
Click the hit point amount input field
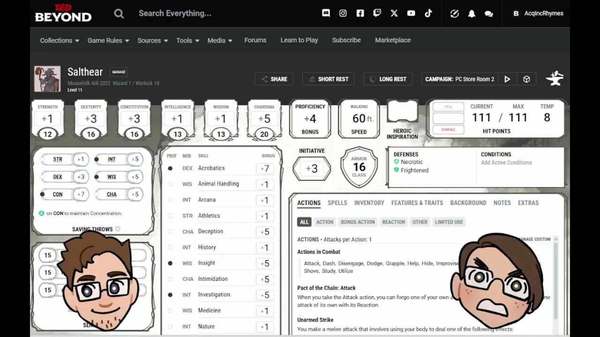coord(449,118)
